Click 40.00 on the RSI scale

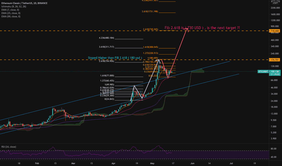[273, 157]
